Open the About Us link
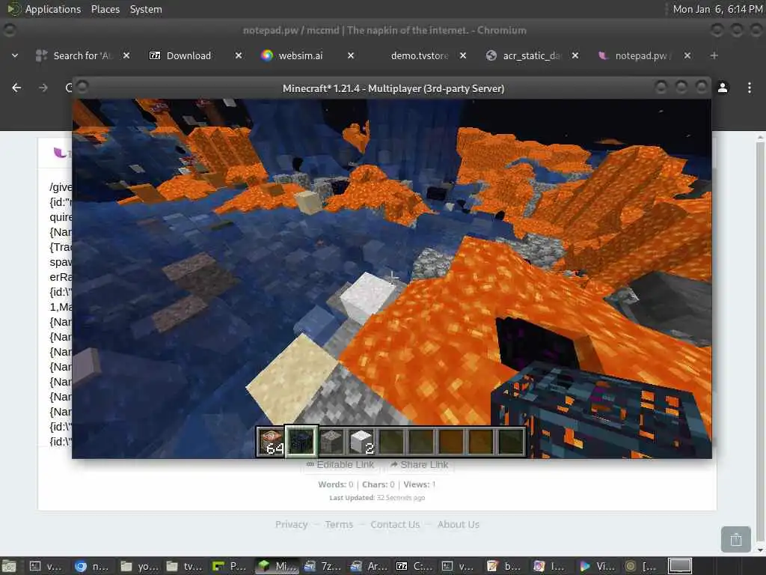Screen dimensions: 766x575 (x=459, y=524)
